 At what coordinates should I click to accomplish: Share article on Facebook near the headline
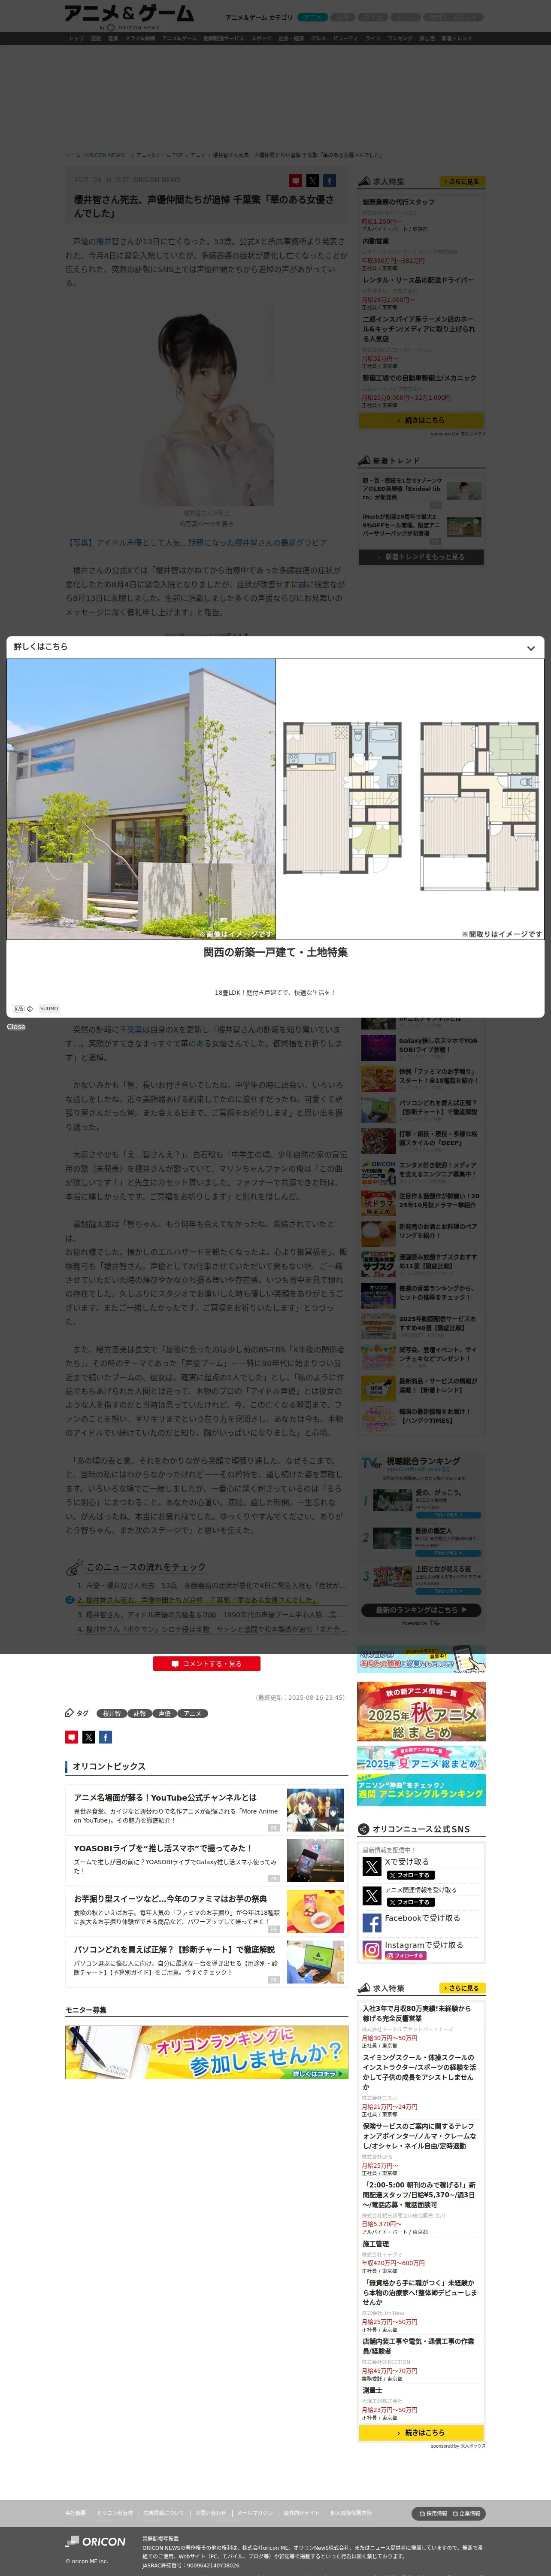pos(329,181)
